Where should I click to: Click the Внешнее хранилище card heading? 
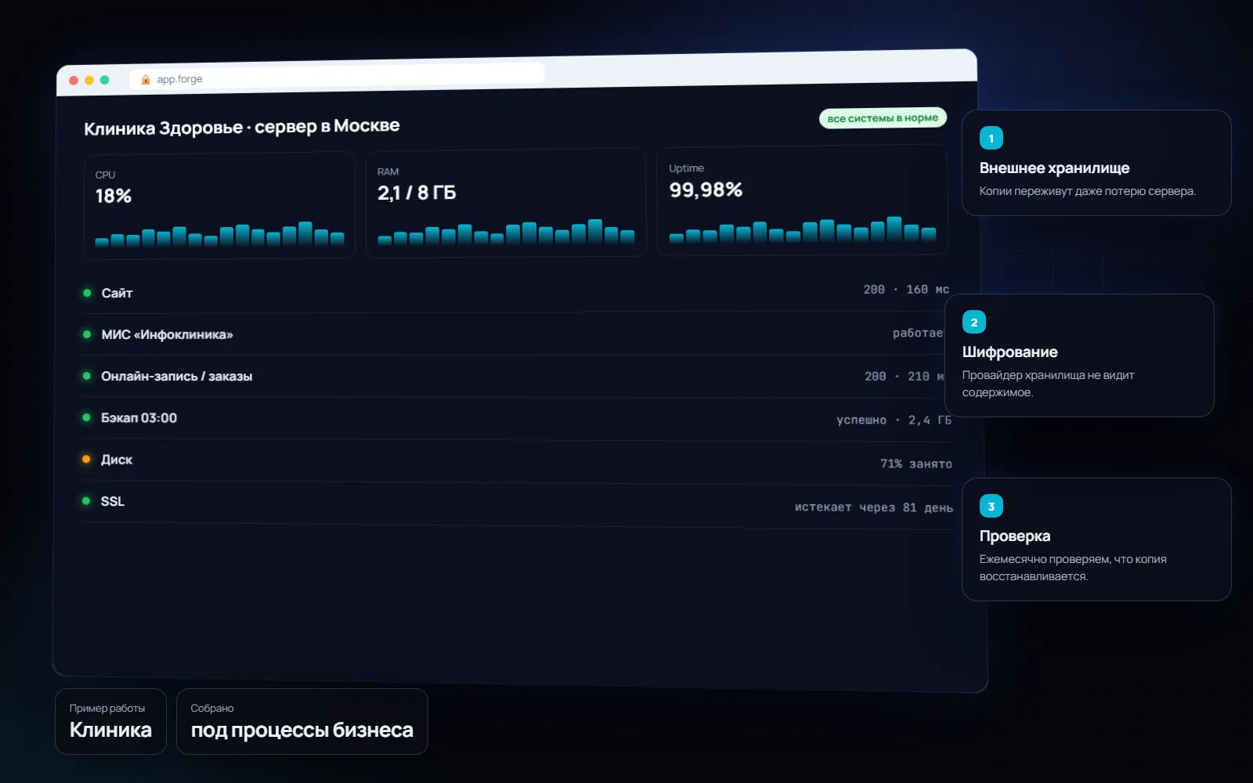[x=1054, y=168]
